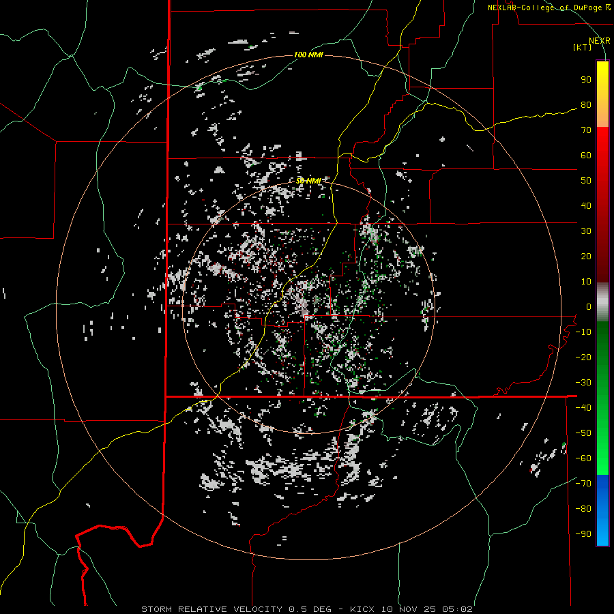
Task: Click the -50 scale label
Action: (x=583, y=433)
